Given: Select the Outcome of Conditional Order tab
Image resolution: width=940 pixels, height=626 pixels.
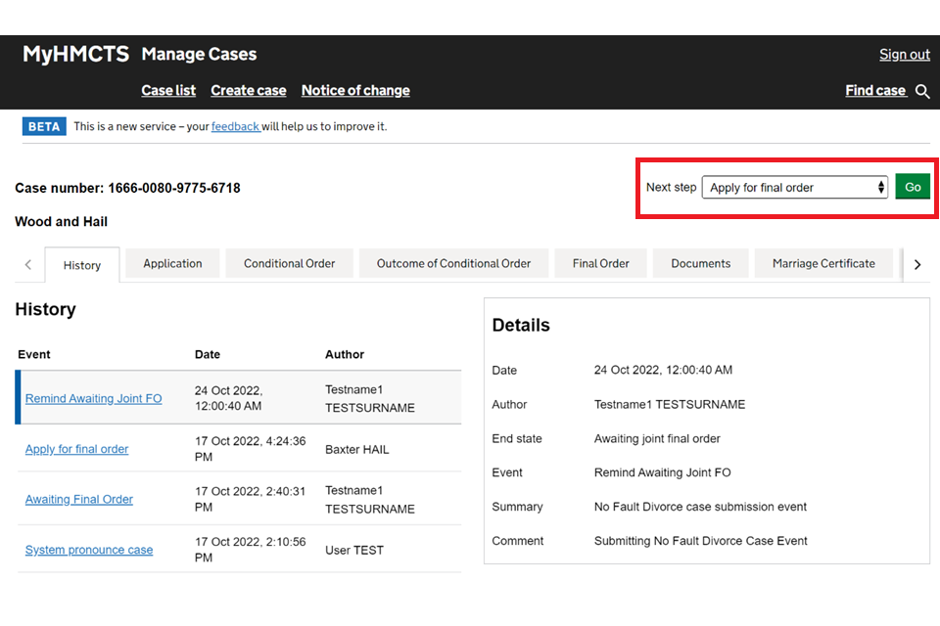Looking at the screenshot, I should [x=453, y=263].
